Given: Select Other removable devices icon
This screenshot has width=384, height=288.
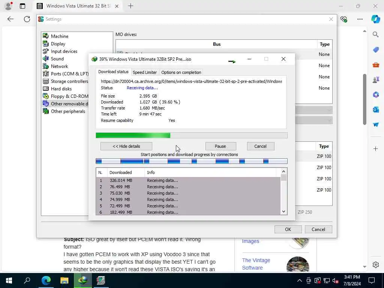Looking at the screenshot, I should [x=46, y=103].
